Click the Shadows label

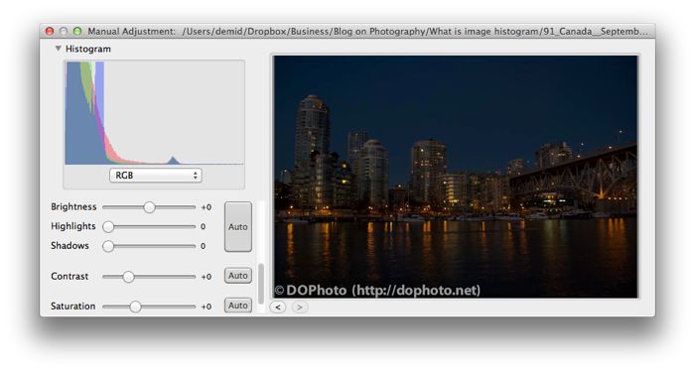pos(69,246)
